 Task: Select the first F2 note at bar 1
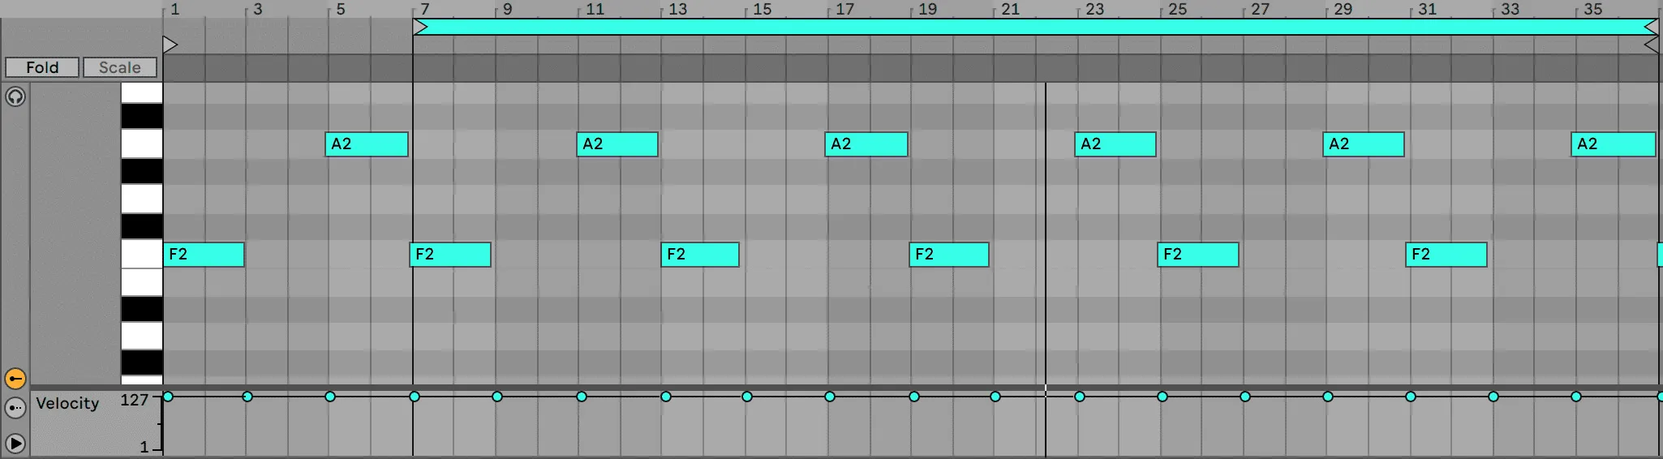pyautogui.click(x=204, y=255)
